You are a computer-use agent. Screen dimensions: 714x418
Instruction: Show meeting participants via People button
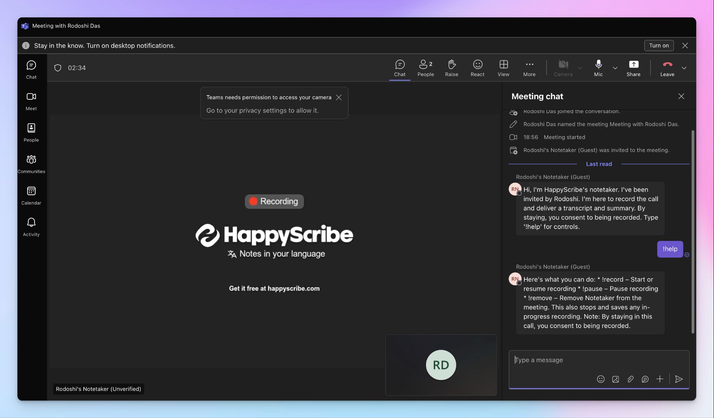pos(425,68)
